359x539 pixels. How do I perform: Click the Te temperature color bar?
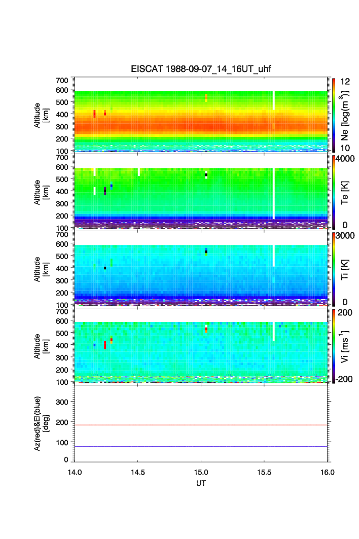tap(334, 192)
